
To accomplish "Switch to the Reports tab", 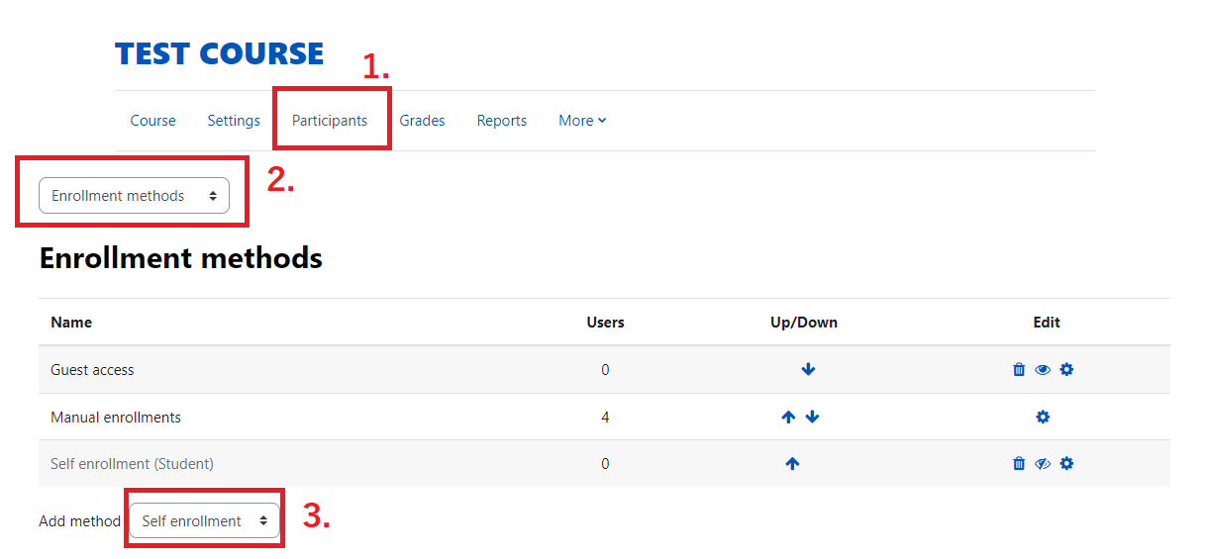I will pyautogui.click(x=502, y=121).
